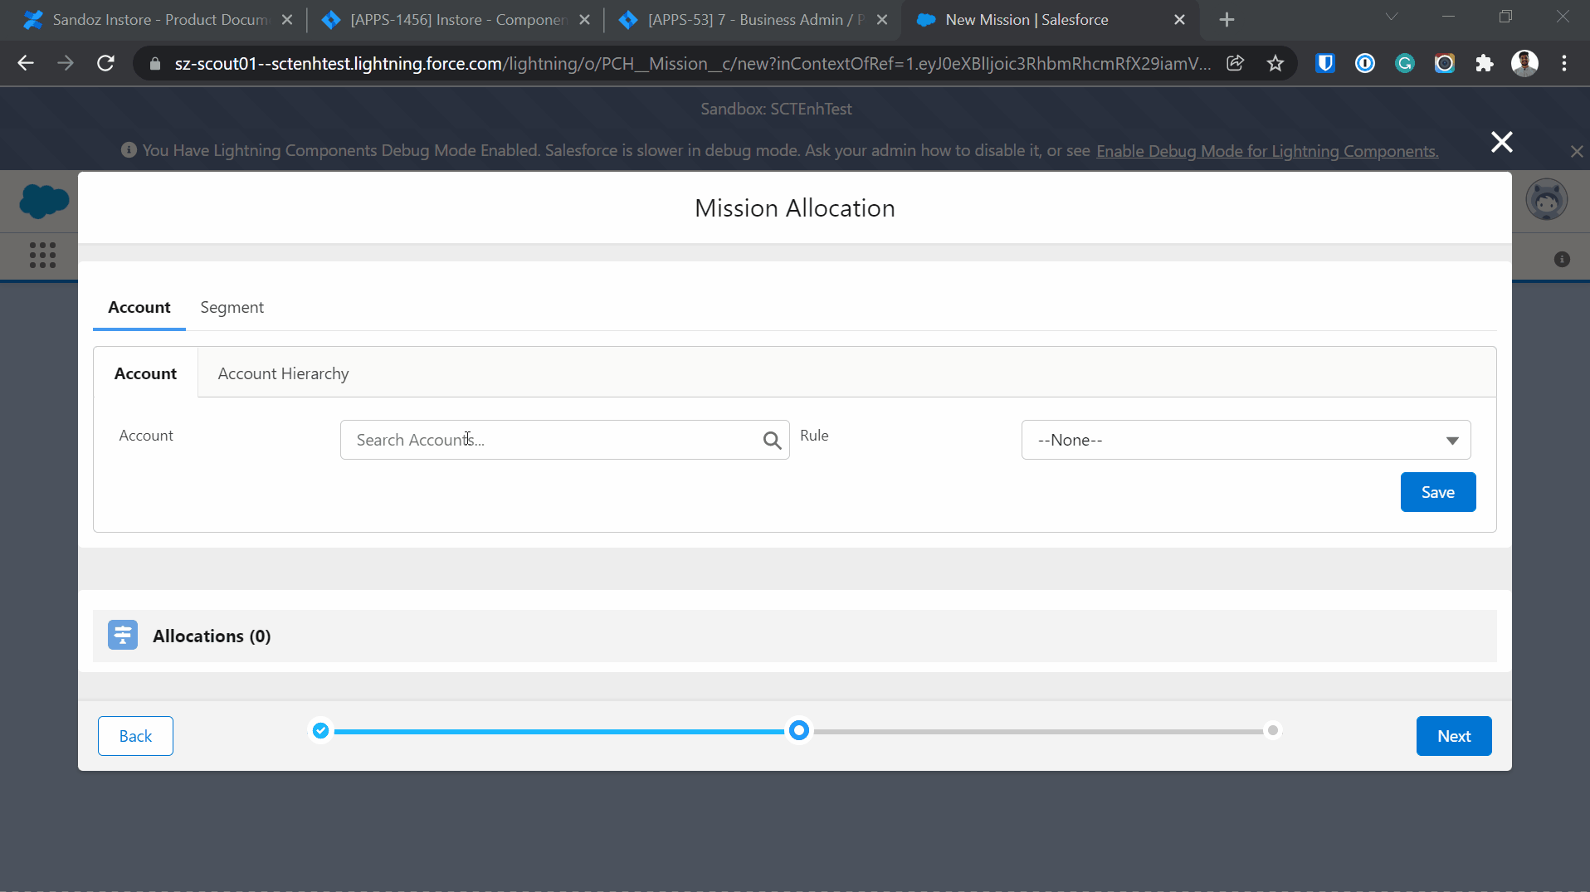Click the Bitwarden shield extension icon
The height and width of the screenshot is (892, 1590).
coord(1325,63)
